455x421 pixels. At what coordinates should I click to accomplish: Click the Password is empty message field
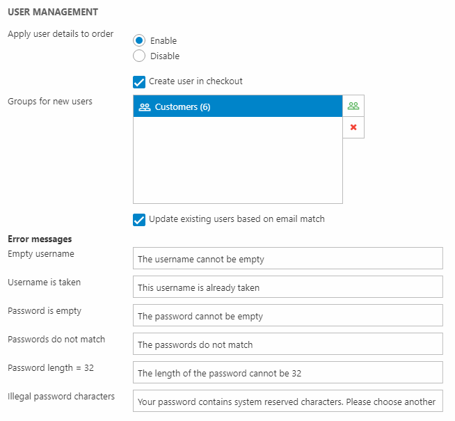pos(287,316)
